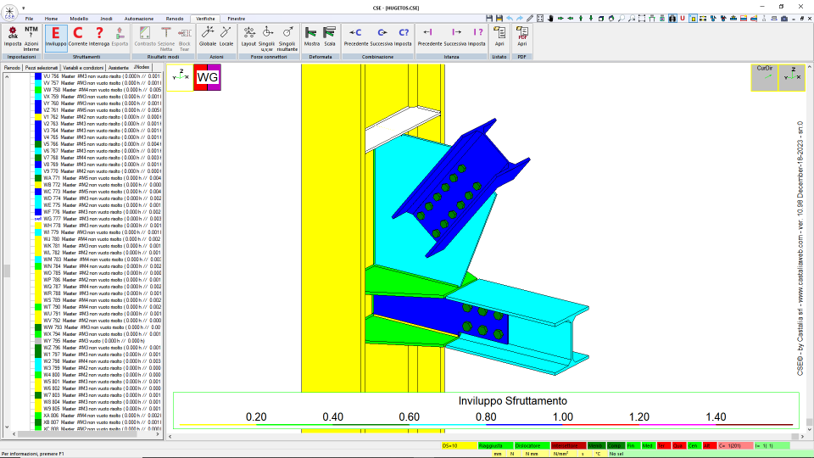Image resolution: width=814 pixels, height=458 pixels.
Task: Open the Listato Apri report
Action: (499, 37)
